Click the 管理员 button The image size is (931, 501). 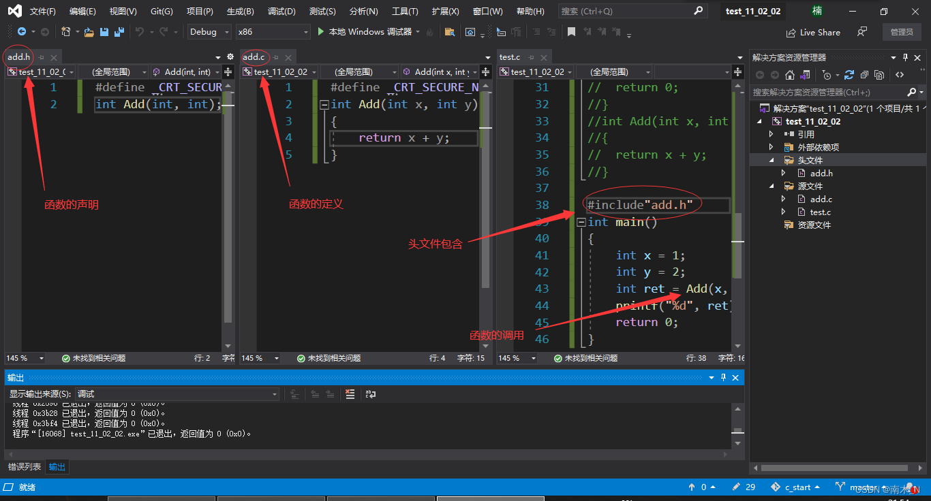pyautogui.click(x=902, y=32)
